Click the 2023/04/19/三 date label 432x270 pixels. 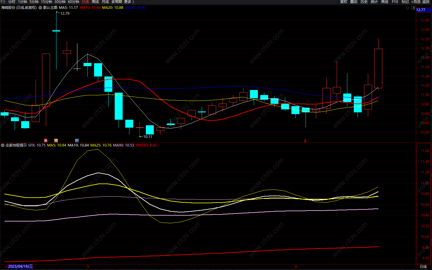20,266
